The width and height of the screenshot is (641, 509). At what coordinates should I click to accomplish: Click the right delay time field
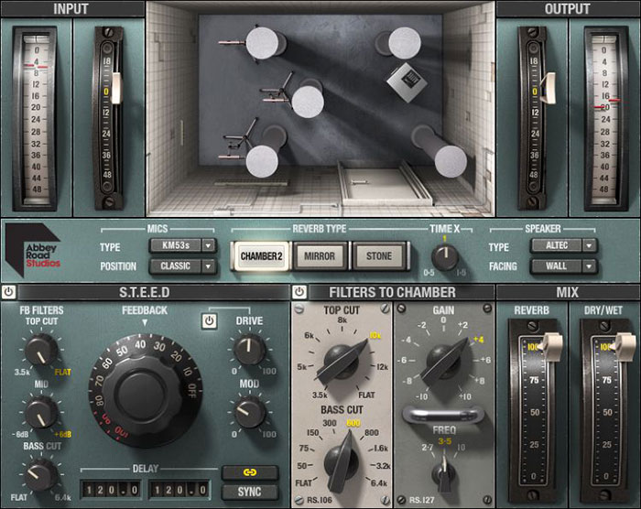point(179,490)
